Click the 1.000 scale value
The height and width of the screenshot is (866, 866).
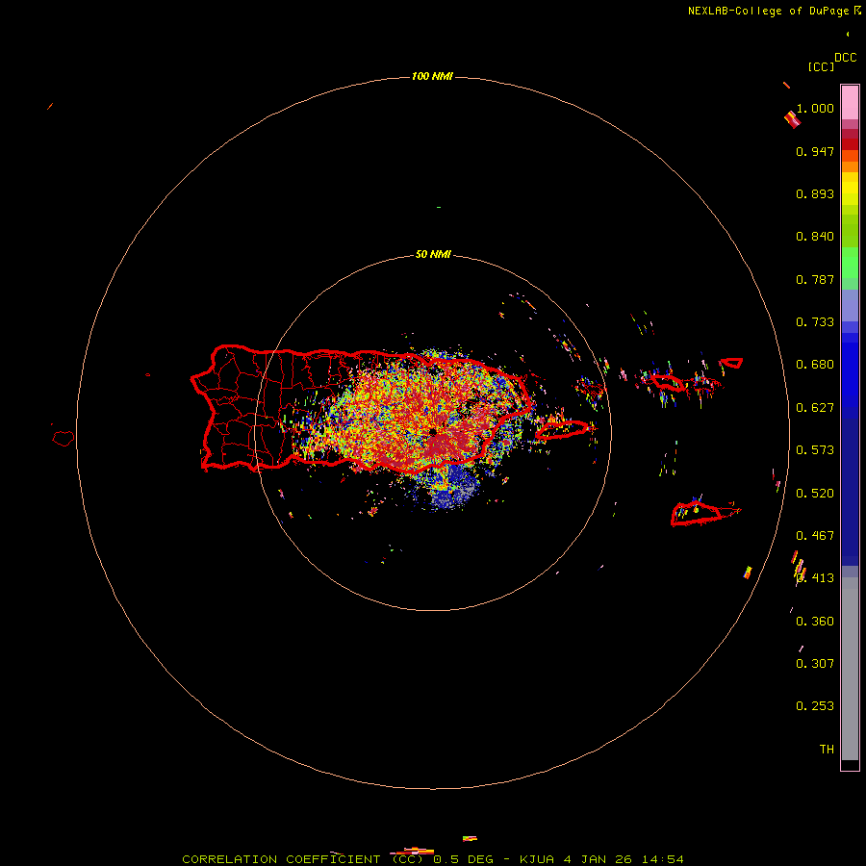click(815, 108)
